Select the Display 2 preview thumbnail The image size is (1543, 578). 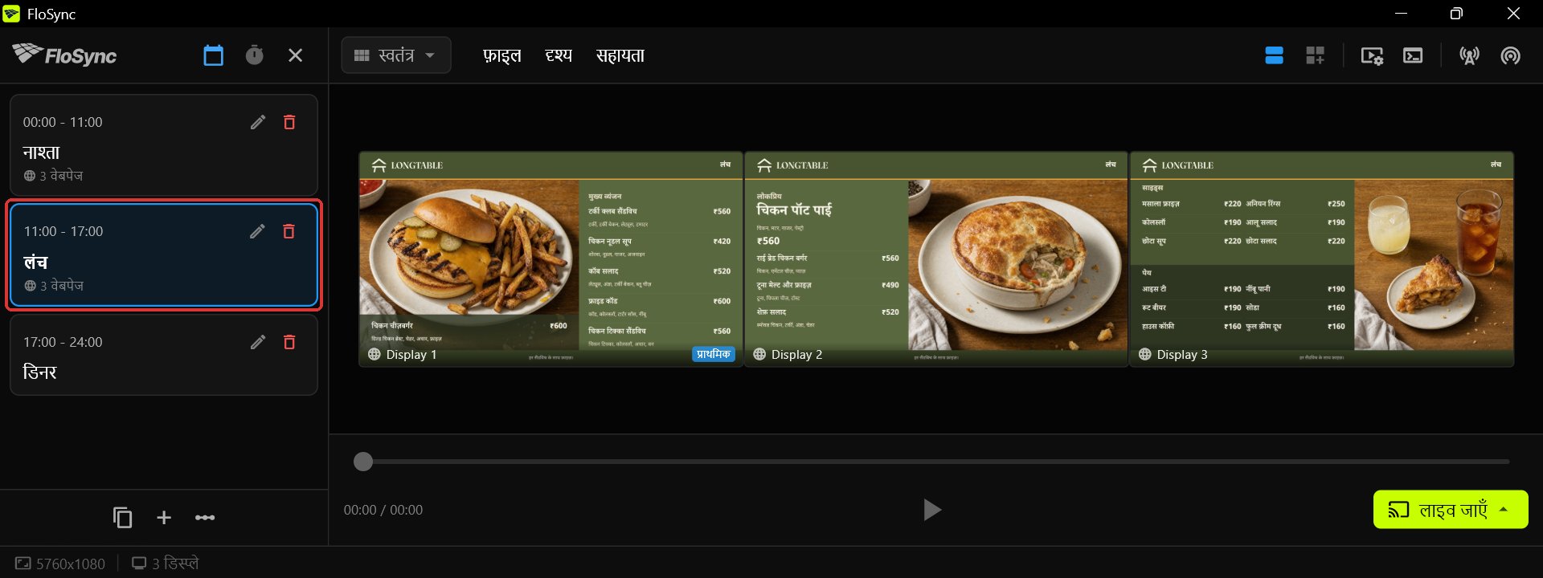[936, 259]
